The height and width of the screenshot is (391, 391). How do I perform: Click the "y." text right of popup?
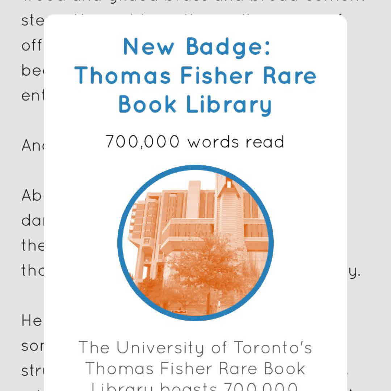(354, 272)
